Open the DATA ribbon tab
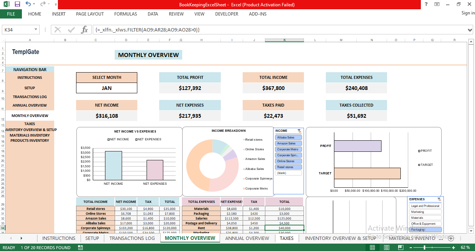 pos(153,14)
